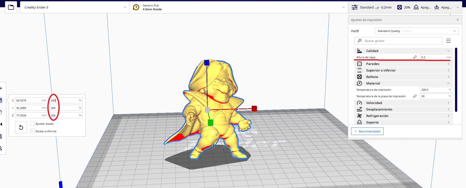This screenshot has height=188, width=466.
Task: Select the Move tool in left toolbar
Action: click(x=1, y=88)
